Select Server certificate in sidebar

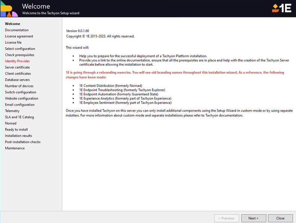(17, 67)
